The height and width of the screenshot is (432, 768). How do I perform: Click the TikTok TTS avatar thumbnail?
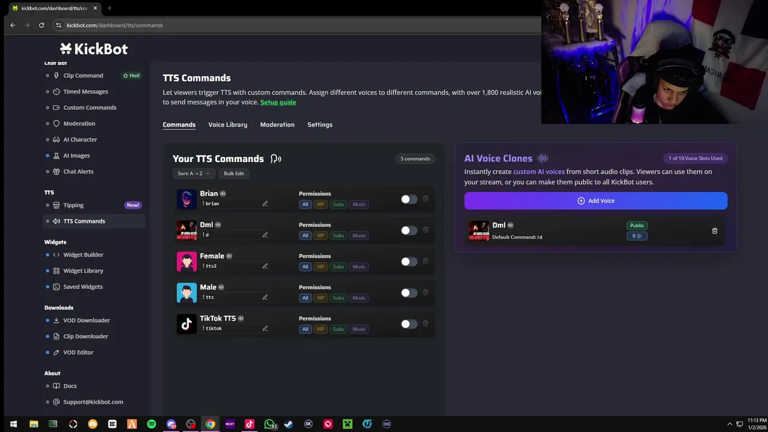187,324
